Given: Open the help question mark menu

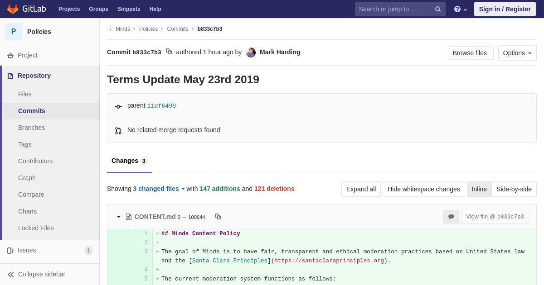Looking at the screenshot, I should pyautogui.click(x=461, y=9).
